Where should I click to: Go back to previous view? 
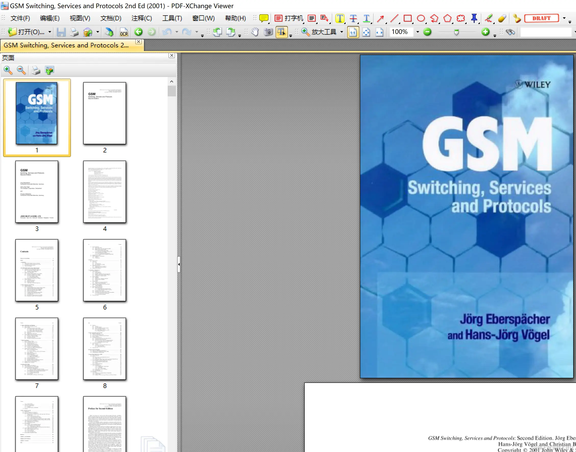[138, 32]
